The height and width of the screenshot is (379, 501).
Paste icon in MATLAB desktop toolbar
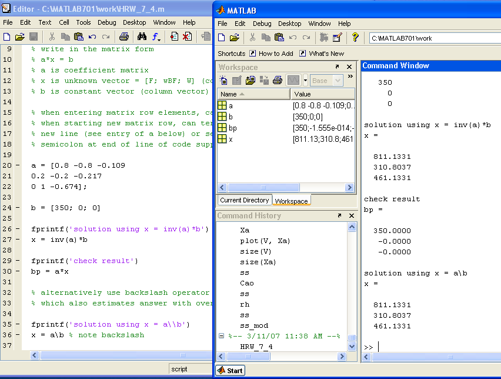(x=279, y=38)
